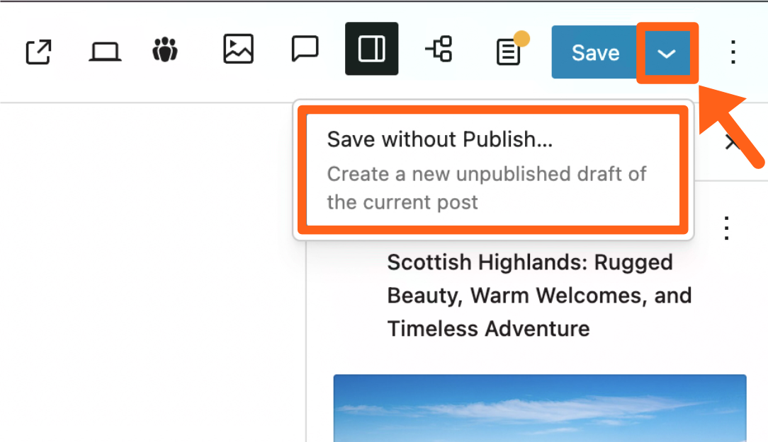
Task: Close the sidebar panel with the X
Action: [732, 144]
